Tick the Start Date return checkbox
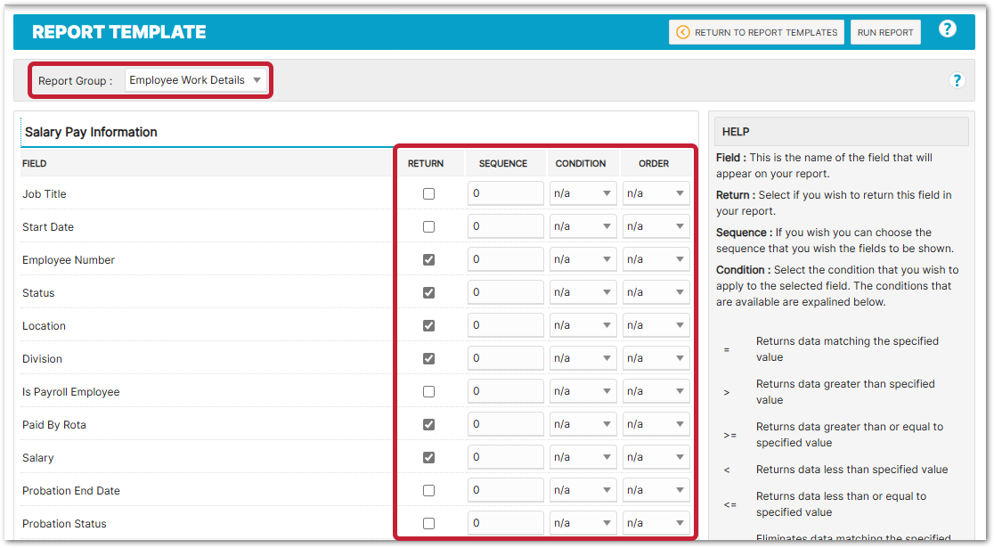The height and width of the screenshot is (548, 994). point(429,226)
